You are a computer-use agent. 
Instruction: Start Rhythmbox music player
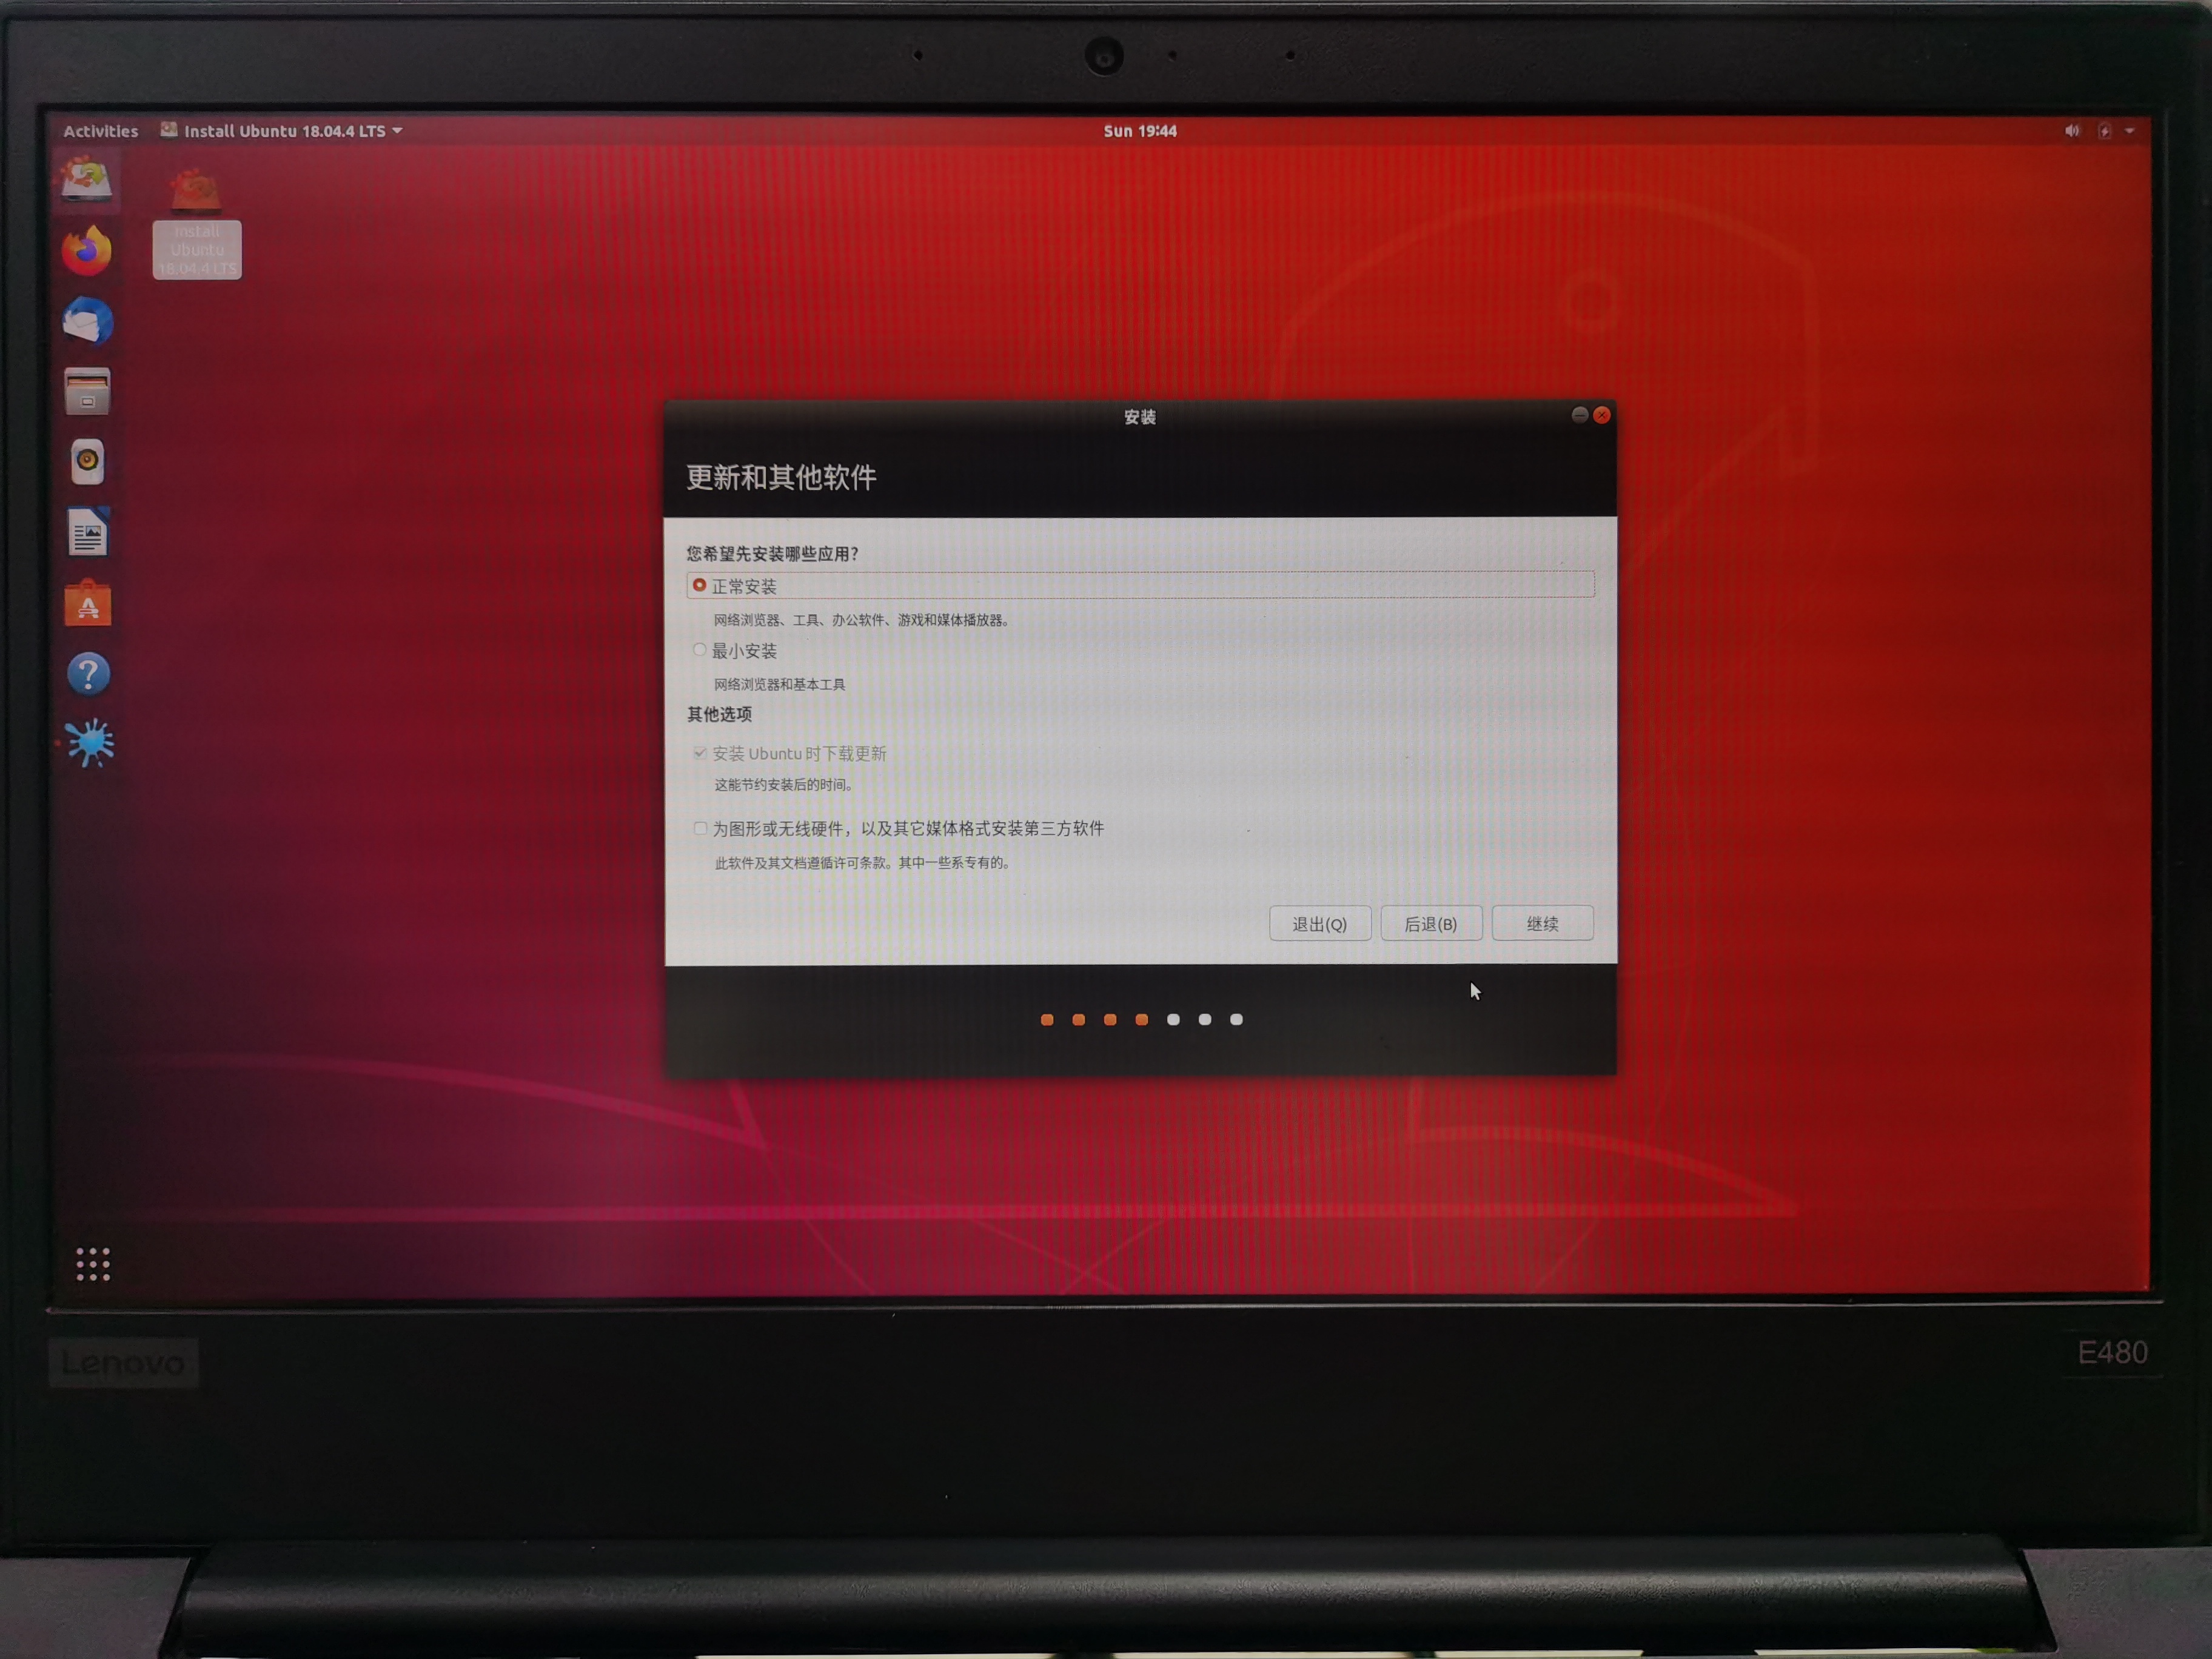coord(87,460)
